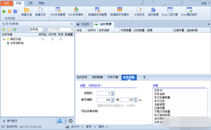Click the green start task play button
211x130 pixels.
click(x=4, y=11)
